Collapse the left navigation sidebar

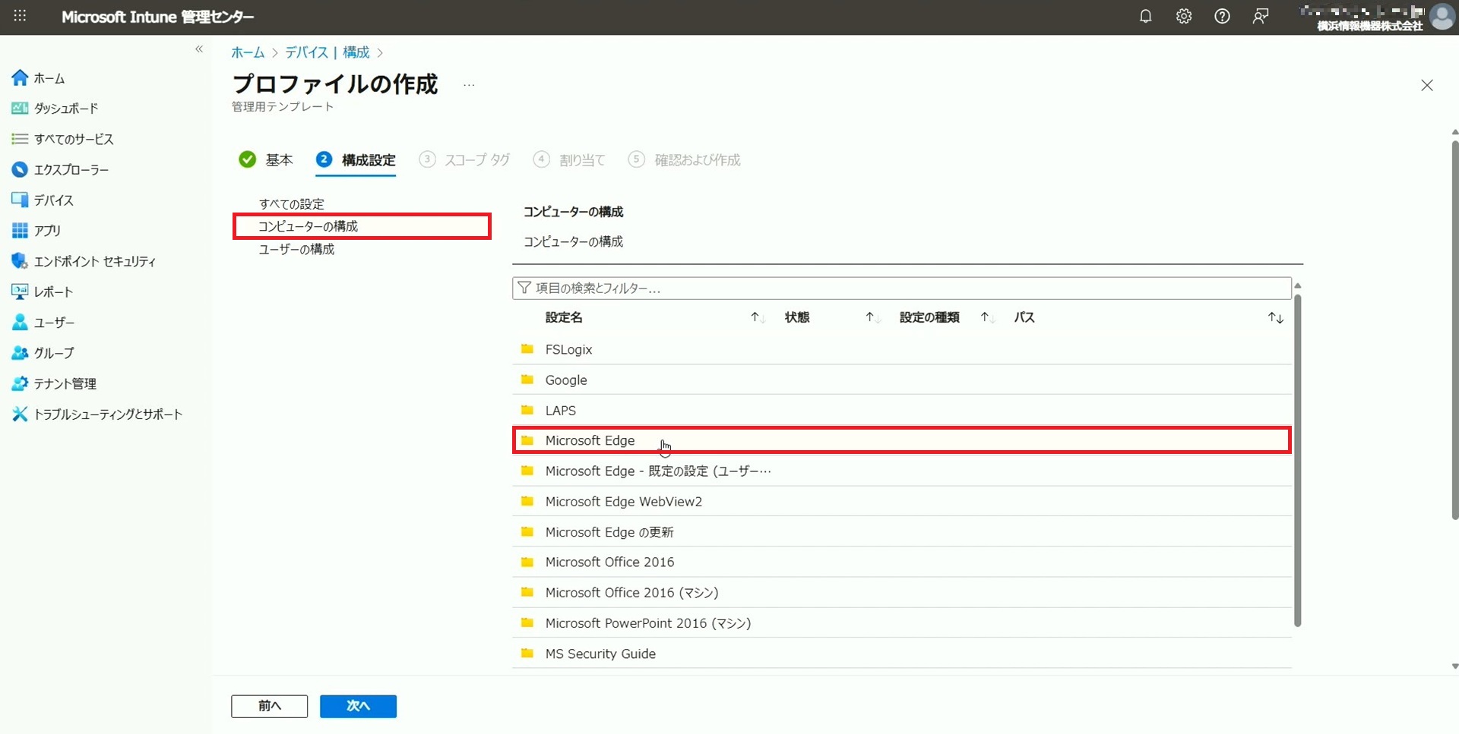pos(199,49)
